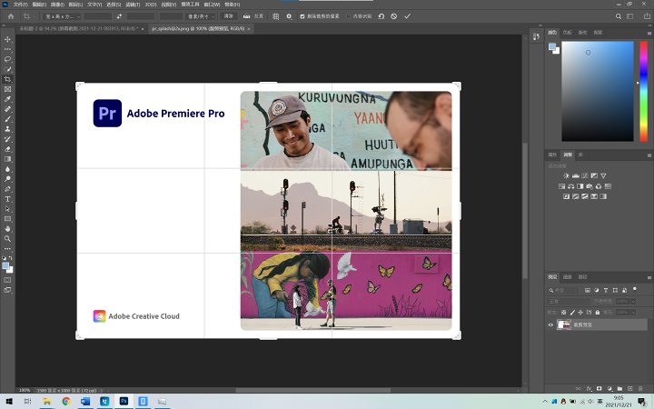Select the Hand tool
Image resolution: width=654 pixels, height=409 pixels.
pos(7,229)
